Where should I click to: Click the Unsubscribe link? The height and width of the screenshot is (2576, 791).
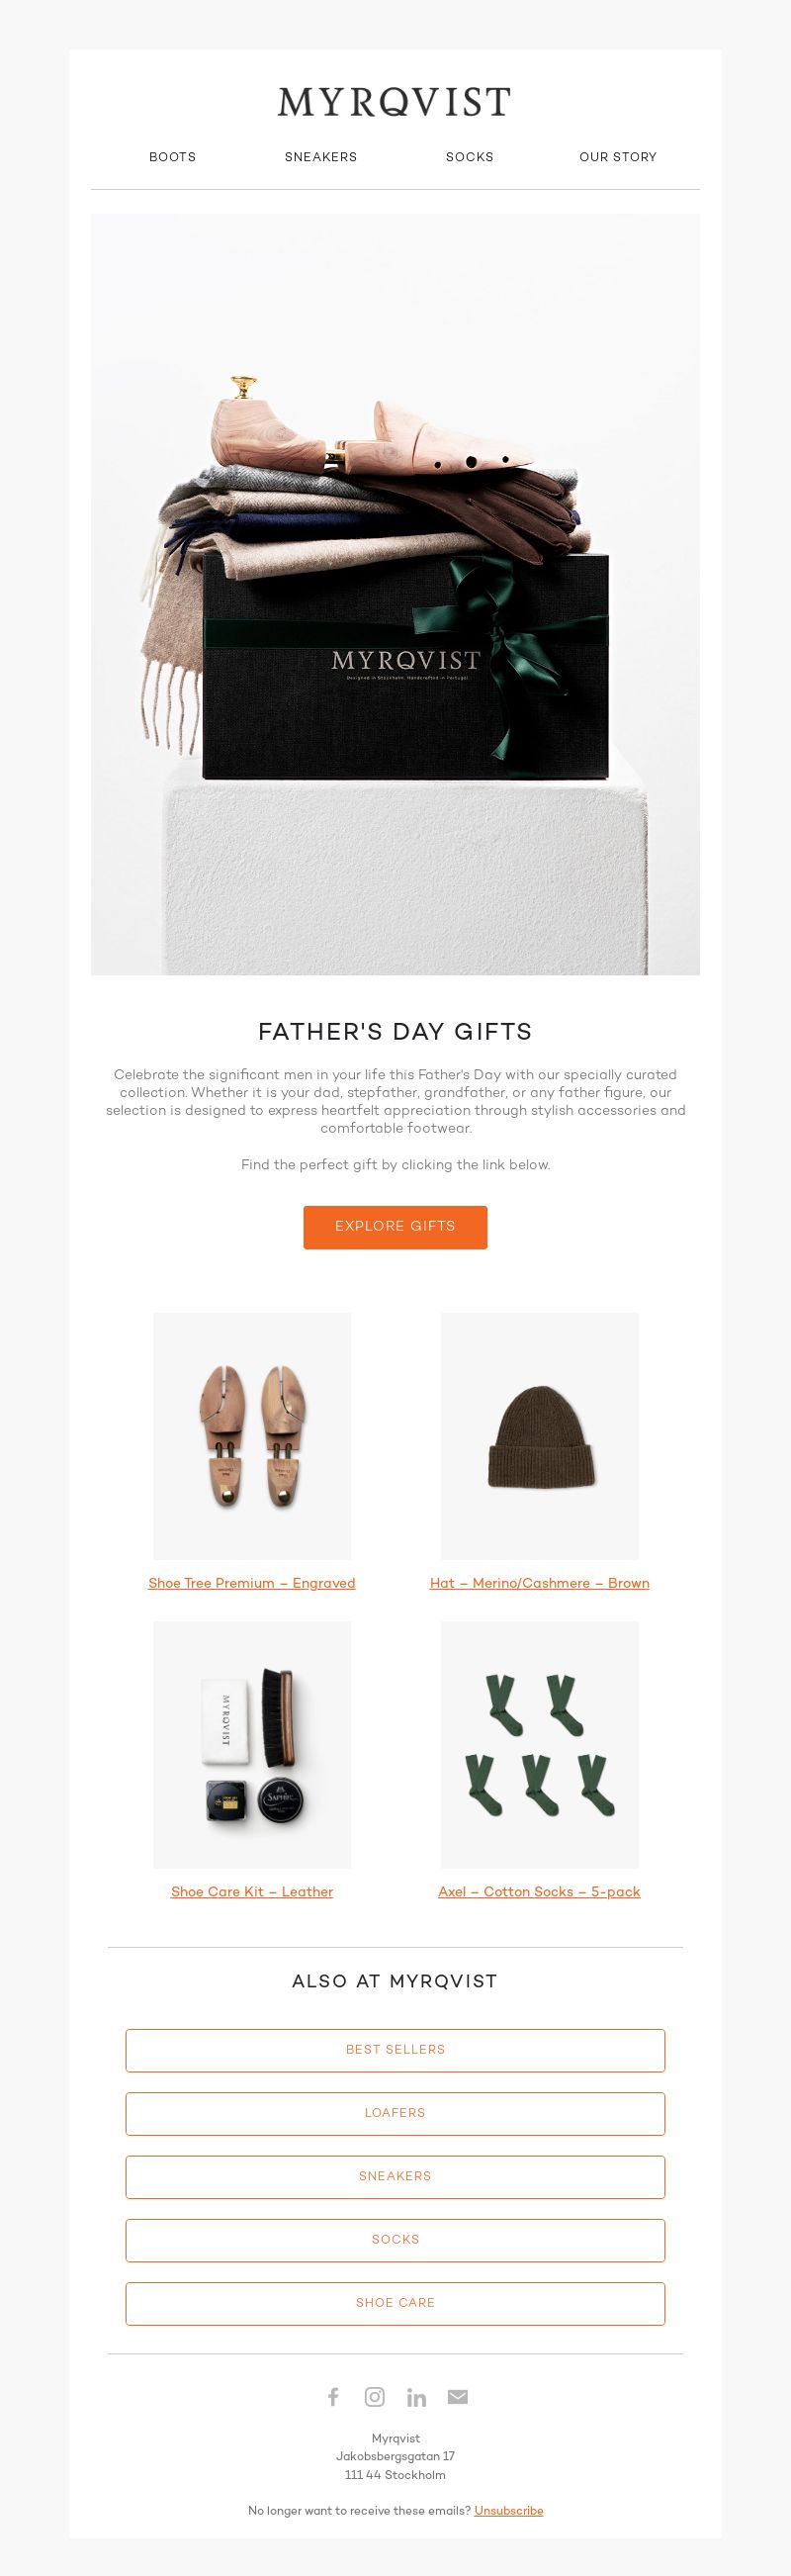tap(509, 2510)
